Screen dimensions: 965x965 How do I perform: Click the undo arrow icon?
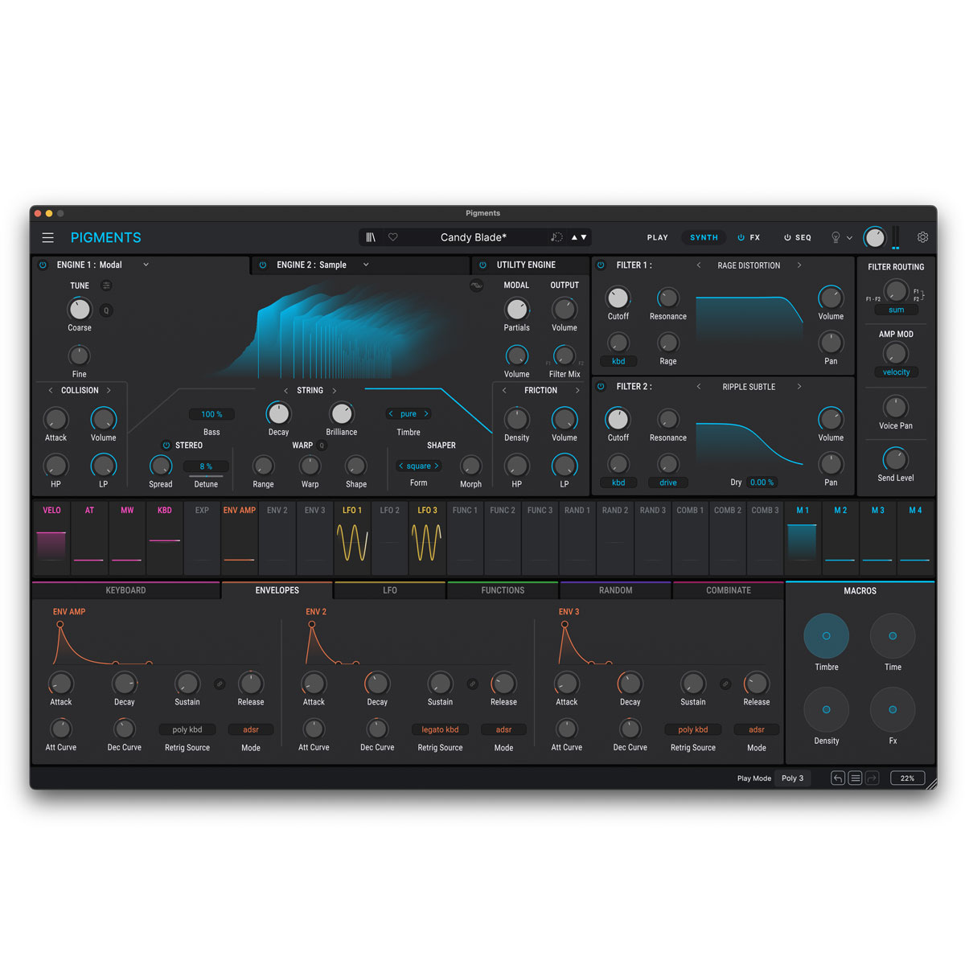838,778
